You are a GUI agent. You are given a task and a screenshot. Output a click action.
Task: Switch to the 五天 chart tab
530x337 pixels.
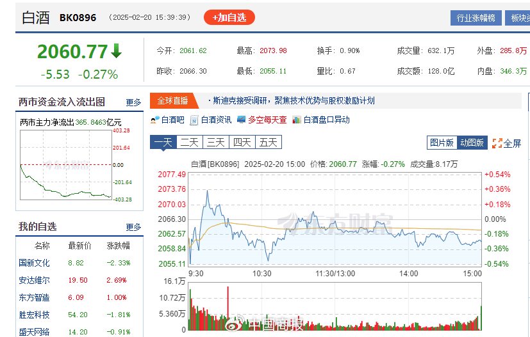pyautogui.click(x=268, y=142)
